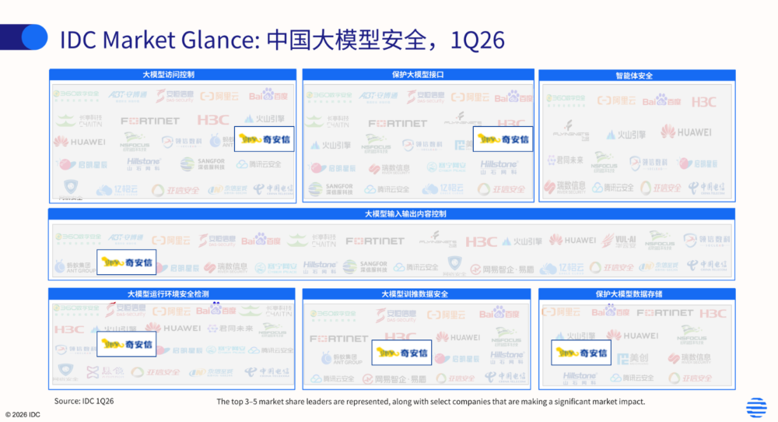Click the H3C logo in 智能体安全 panel
This screenshot has height=422, width=778.
click(x=703, y=102)
